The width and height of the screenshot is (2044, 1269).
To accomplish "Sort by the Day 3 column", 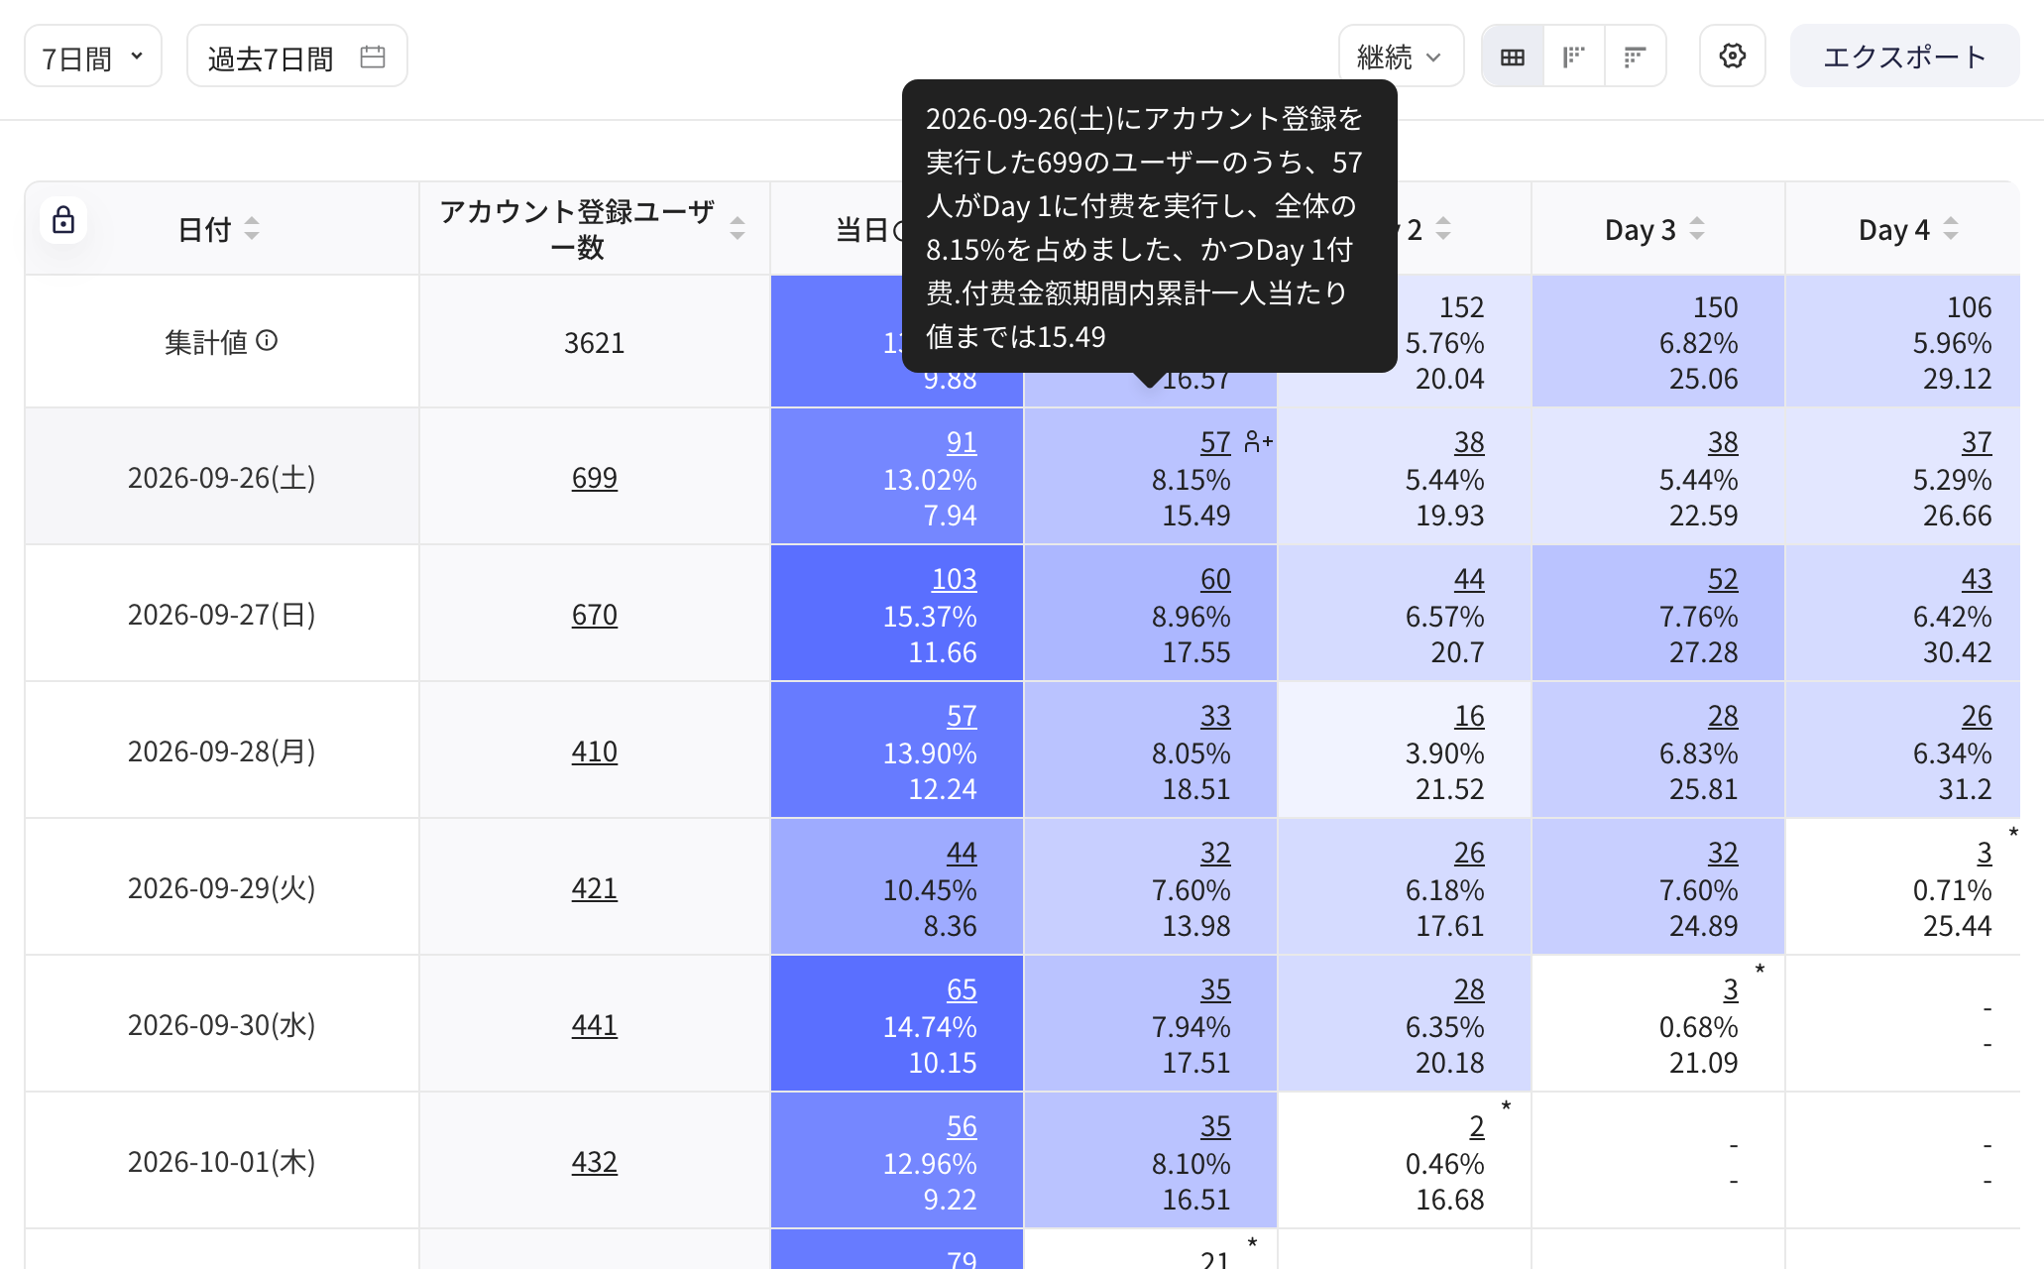I will pyautogui.click(x=1697, y=229).
